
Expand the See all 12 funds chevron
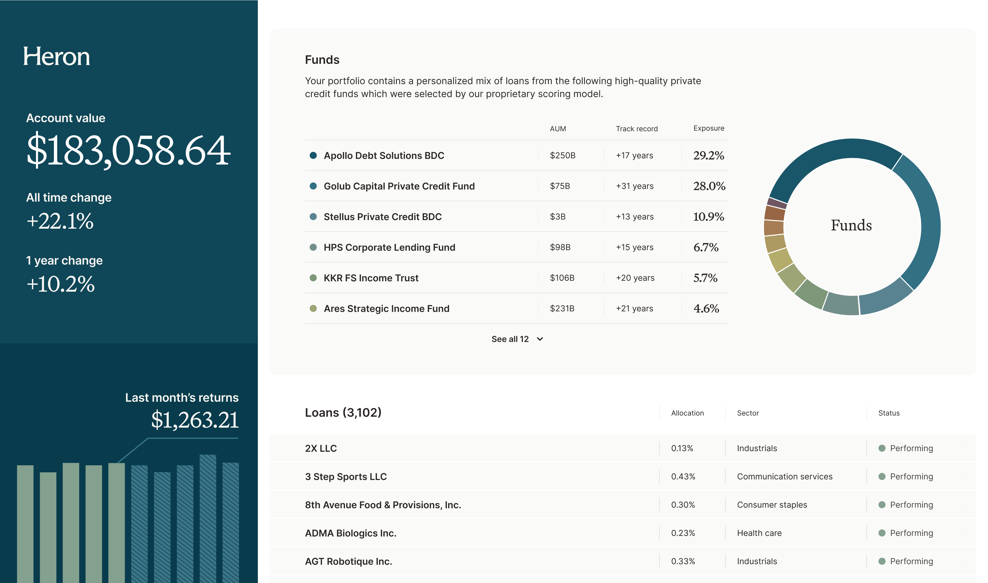(x=540, y=339)
